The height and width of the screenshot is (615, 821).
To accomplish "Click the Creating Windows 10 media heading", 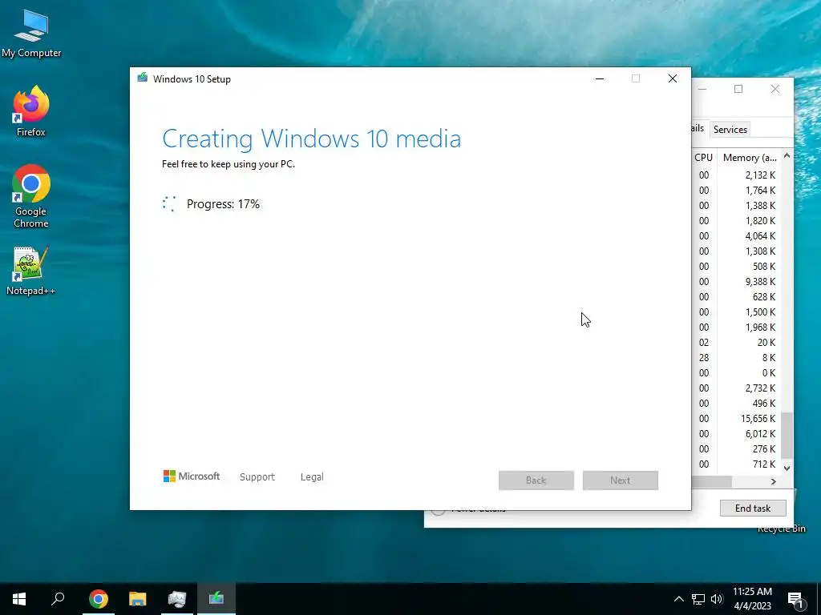I will [312, 139].
